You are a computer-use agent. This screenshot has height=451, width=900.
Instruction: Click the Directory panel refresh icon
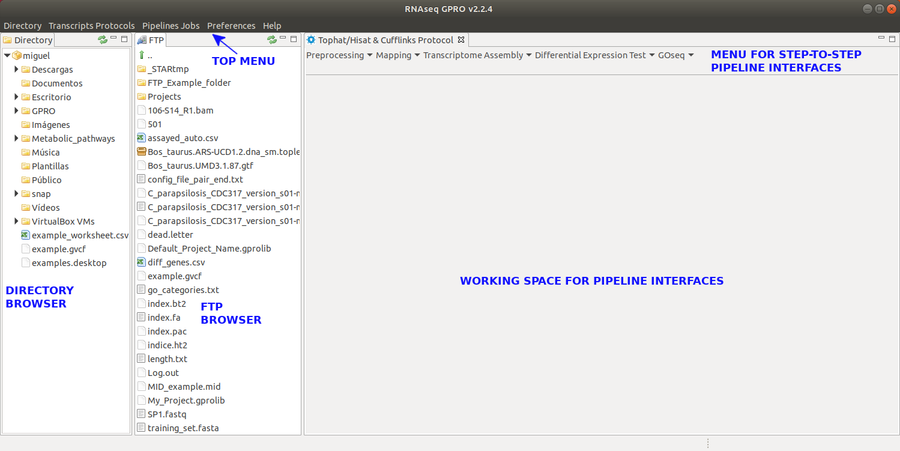tap(103, 40)
